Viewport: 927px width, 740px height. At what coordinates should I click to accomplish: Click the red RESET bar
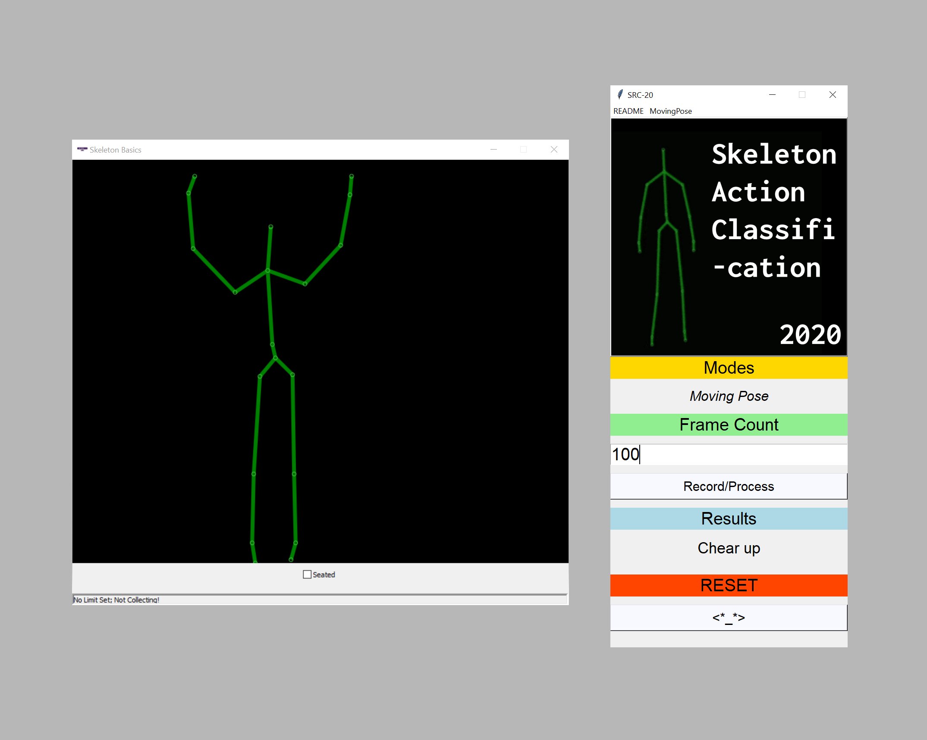tap(728, 585)
